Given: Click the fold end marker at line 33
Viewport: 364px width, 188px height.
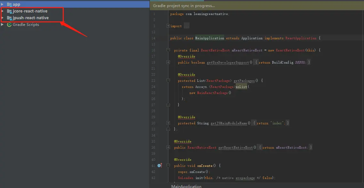Looking at the screenshot, I should pyautogui.click(x=168, y=129).
